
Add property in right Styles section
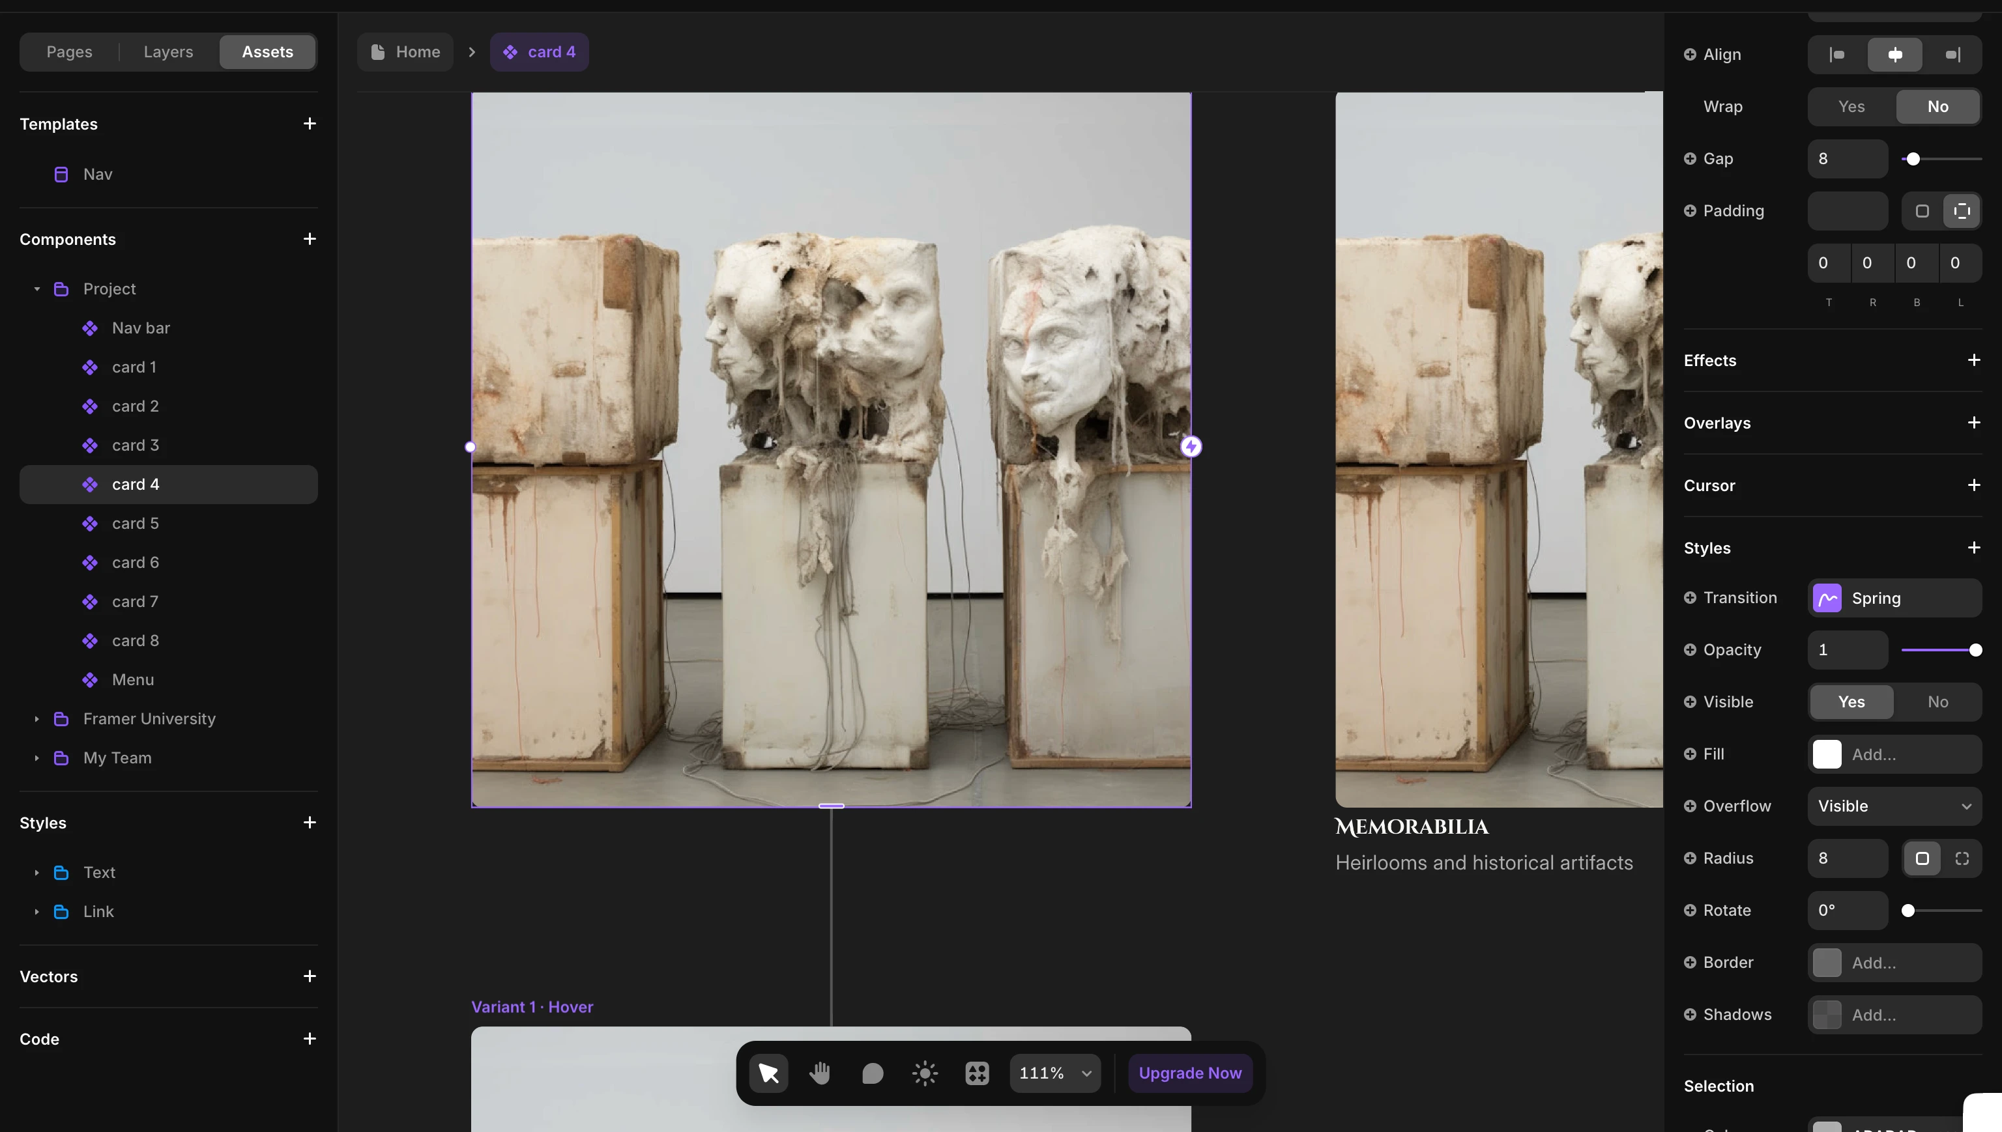[1974, 547]
